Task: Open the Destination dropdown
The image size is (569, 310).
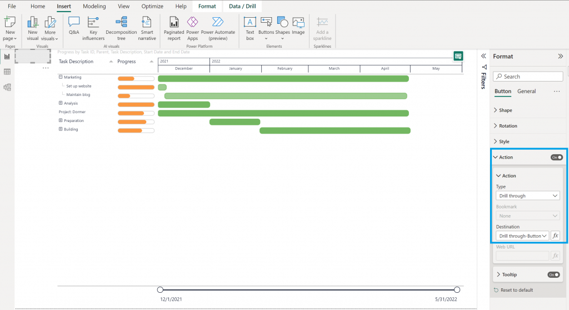Action: (522, 236)
